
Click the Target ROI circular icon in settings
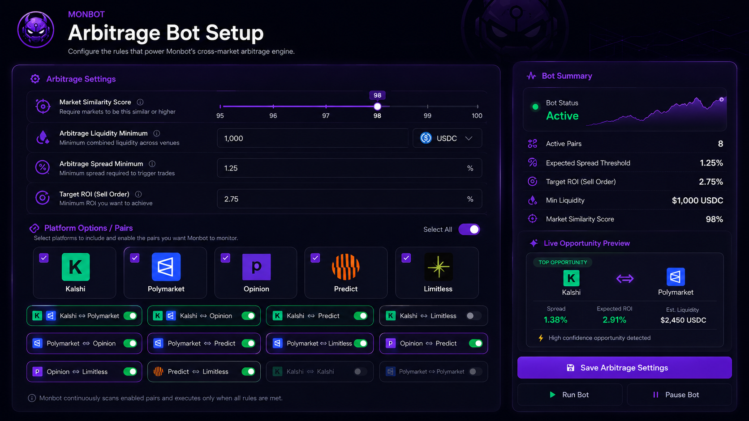[x=43, y=198]
